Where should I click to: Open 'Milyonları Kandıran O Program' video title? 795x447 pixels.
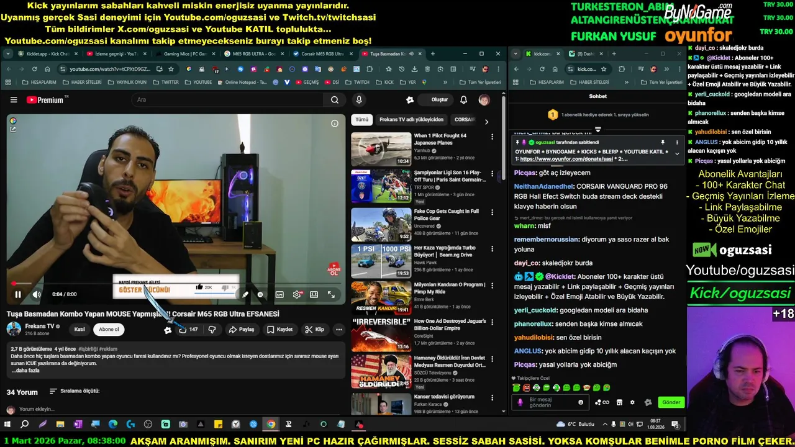pyautogui.click(x=450, y=288)
